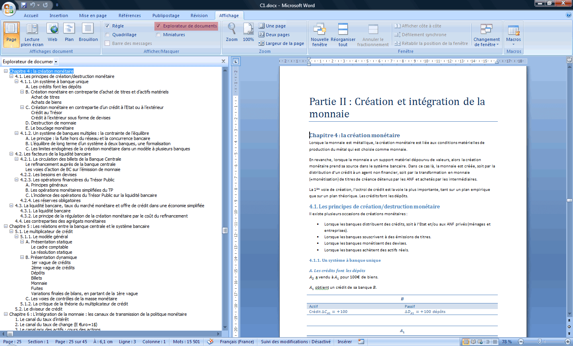
Task: Toggle ruler display button above the scrollbar
Action: click(569, 60)
